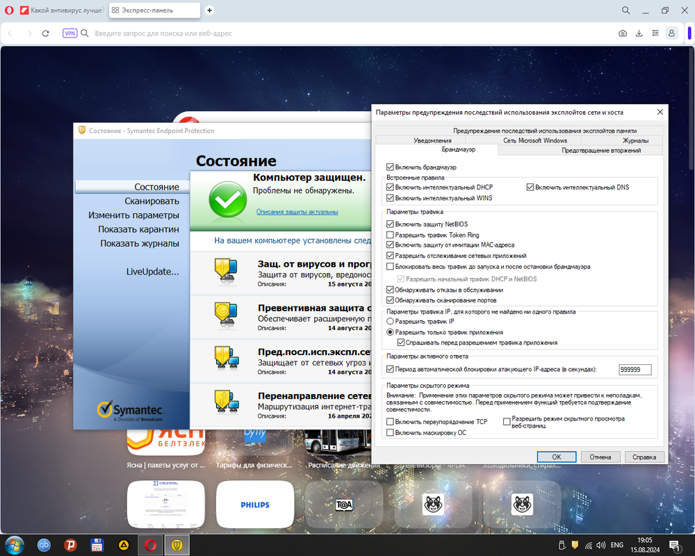This screenshot has width=695, height=556.
Task: Select the Разрешить трафик IP radio button
Action: tap(390, 322)
